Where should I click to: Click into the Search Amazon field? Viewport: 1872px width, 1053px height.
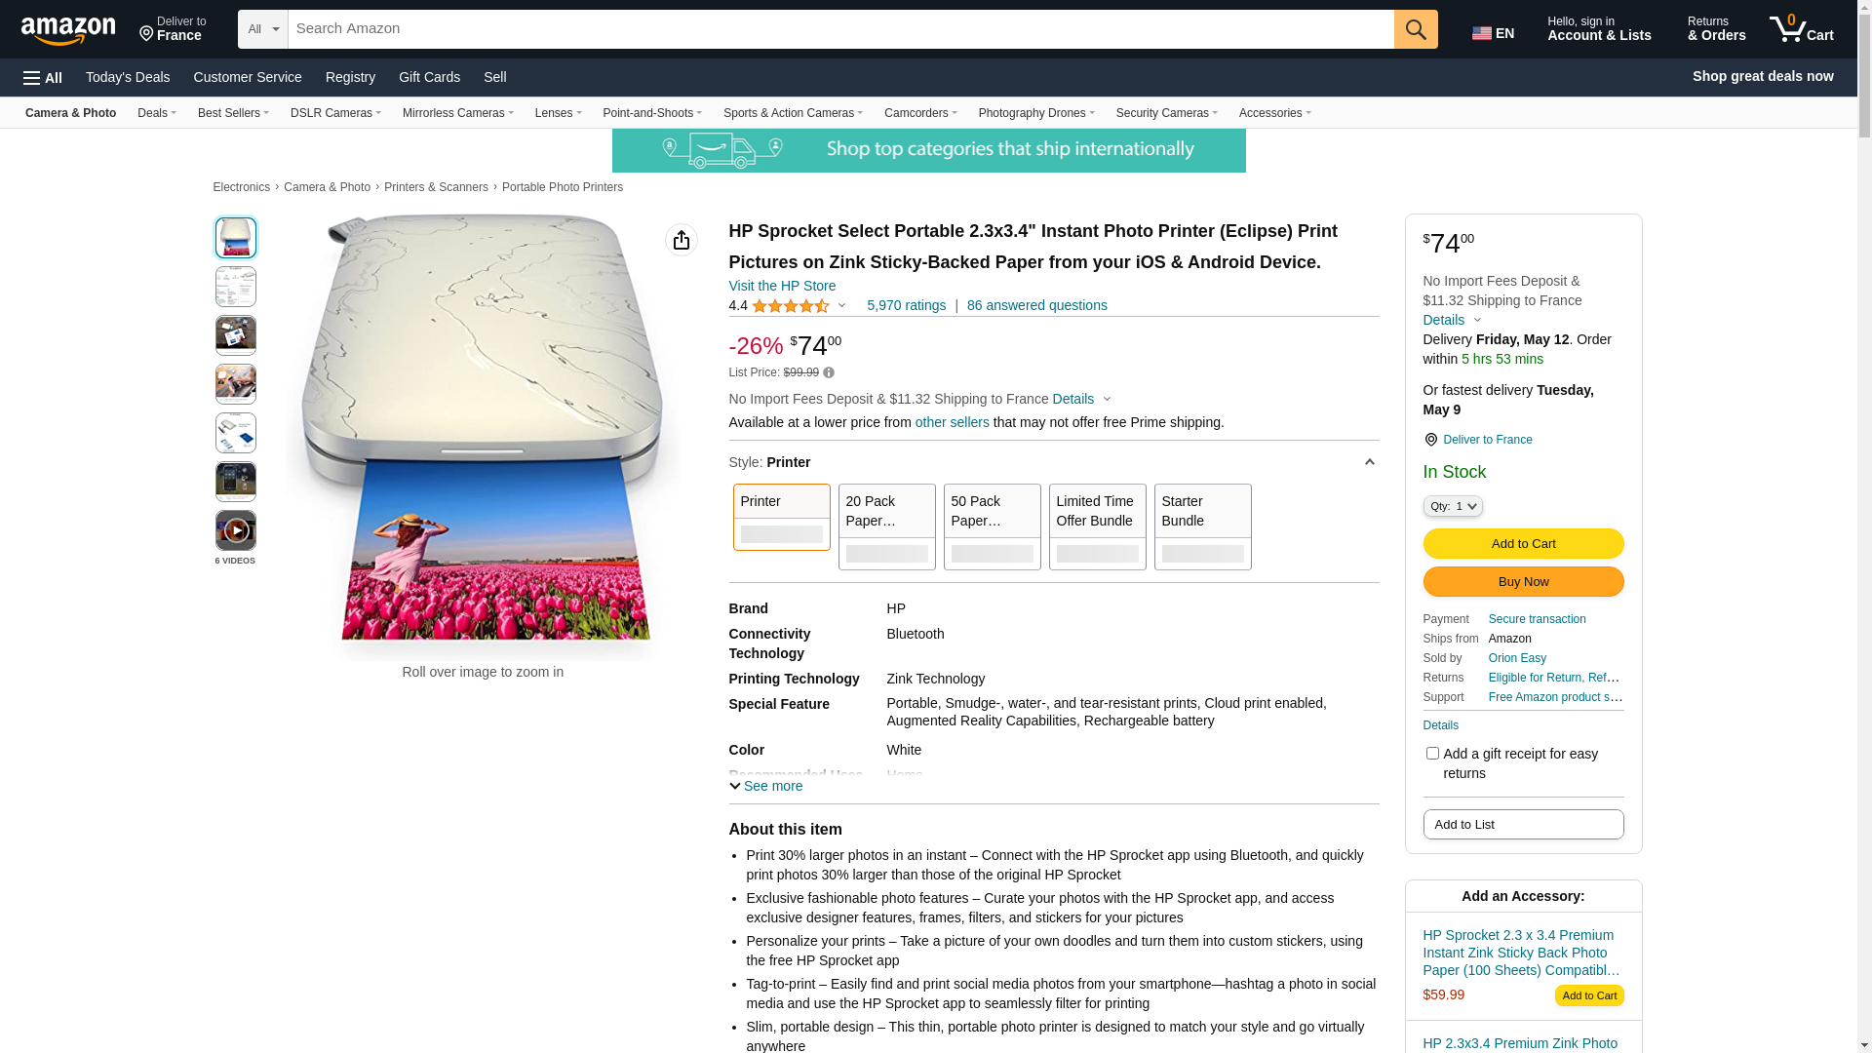(840, 29)
